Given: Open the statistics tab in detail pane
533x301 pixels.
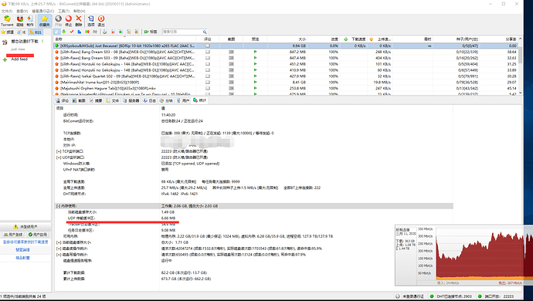Looking at the screenshot, I should (x=199, y=100).
